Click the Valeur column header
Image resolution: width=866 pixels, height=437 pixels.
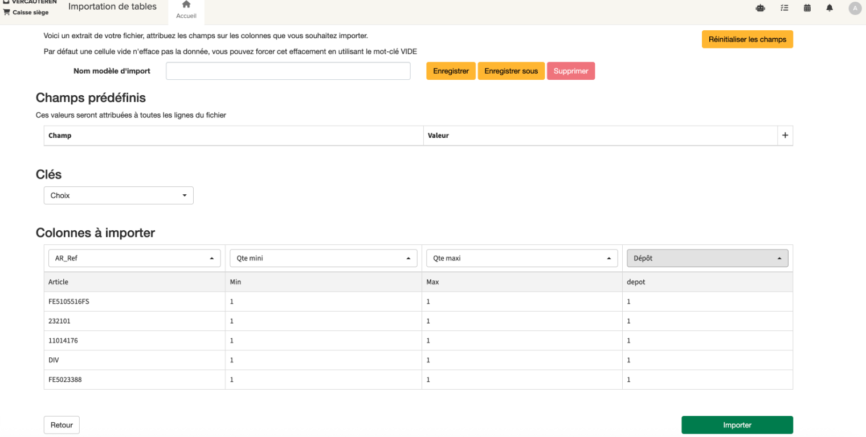[601, 136]
